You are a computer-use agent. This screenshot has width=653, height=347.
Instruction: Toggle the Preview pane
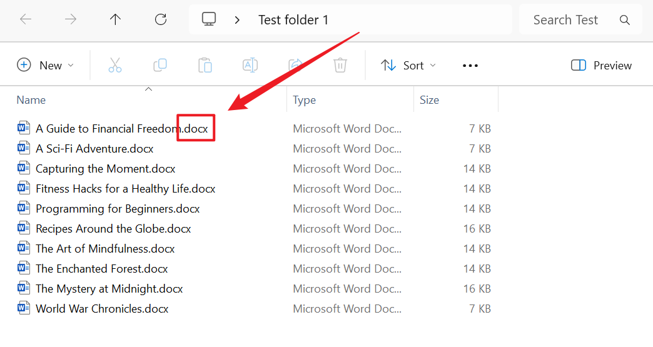[601, 65]
